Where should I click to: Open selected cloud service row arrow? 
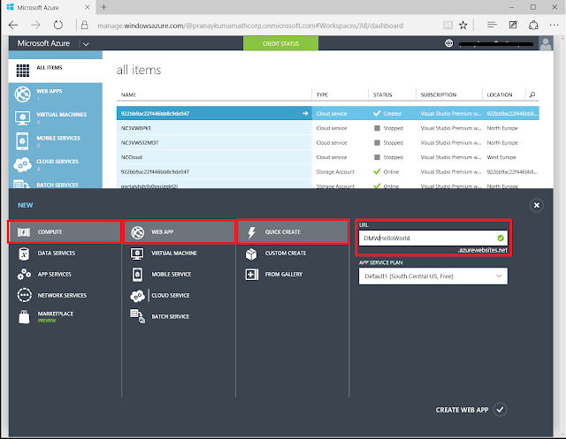pyautogui.click(x=305, y=114)
